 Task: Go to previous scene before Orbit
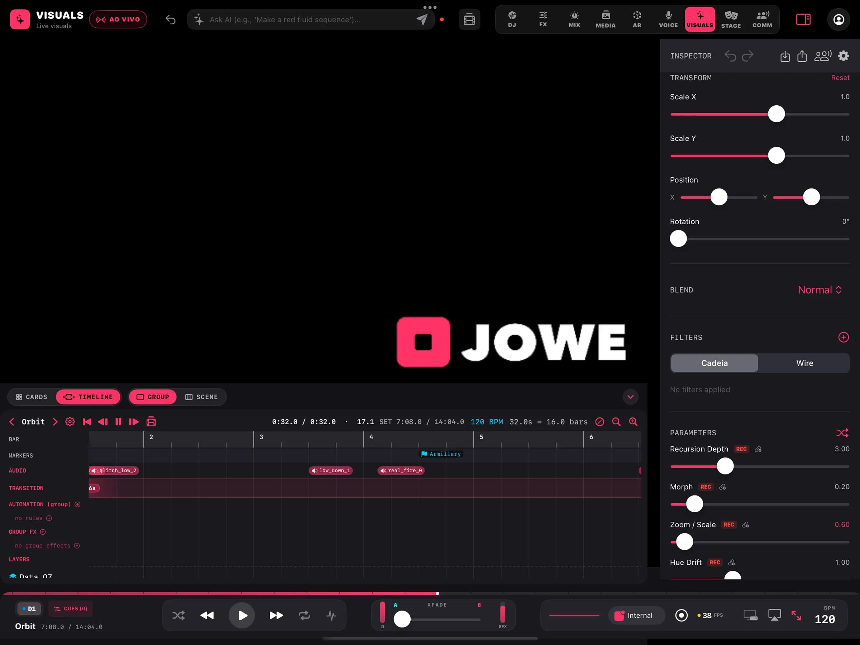click(x=12, y=421)
